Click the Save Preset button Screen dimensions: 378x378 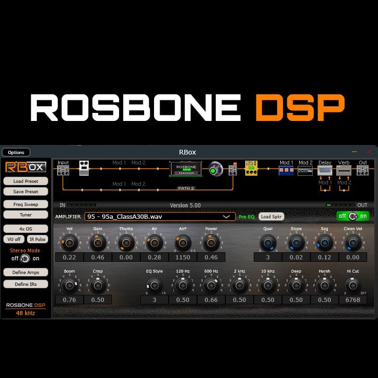coord(26,192)
